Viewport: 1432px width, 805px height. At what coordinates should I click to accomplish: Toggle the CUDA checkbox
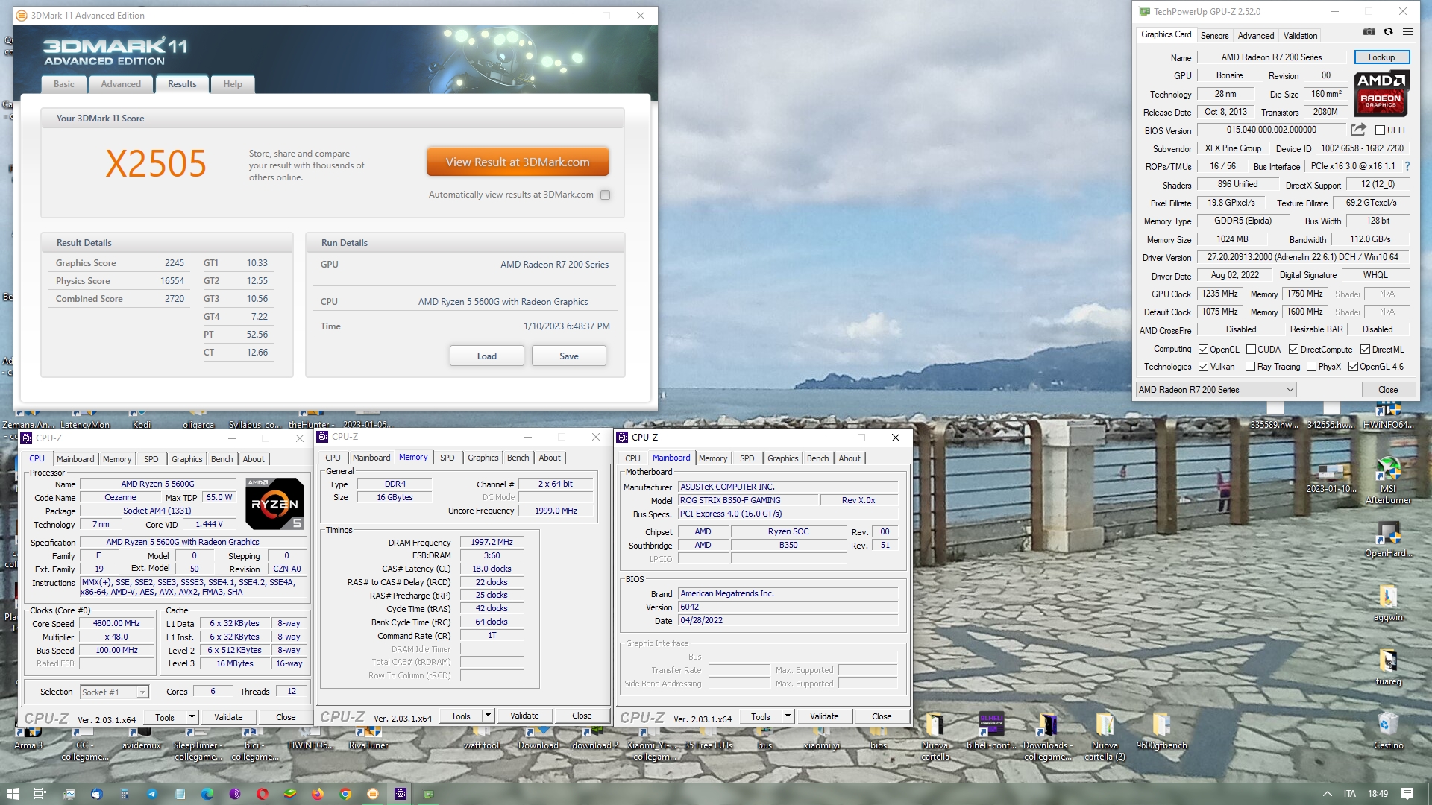pos(1251,350)
